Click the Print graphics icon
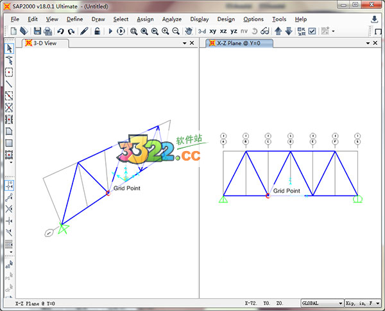This screenshot has width=385, height=311. (48, 31)
